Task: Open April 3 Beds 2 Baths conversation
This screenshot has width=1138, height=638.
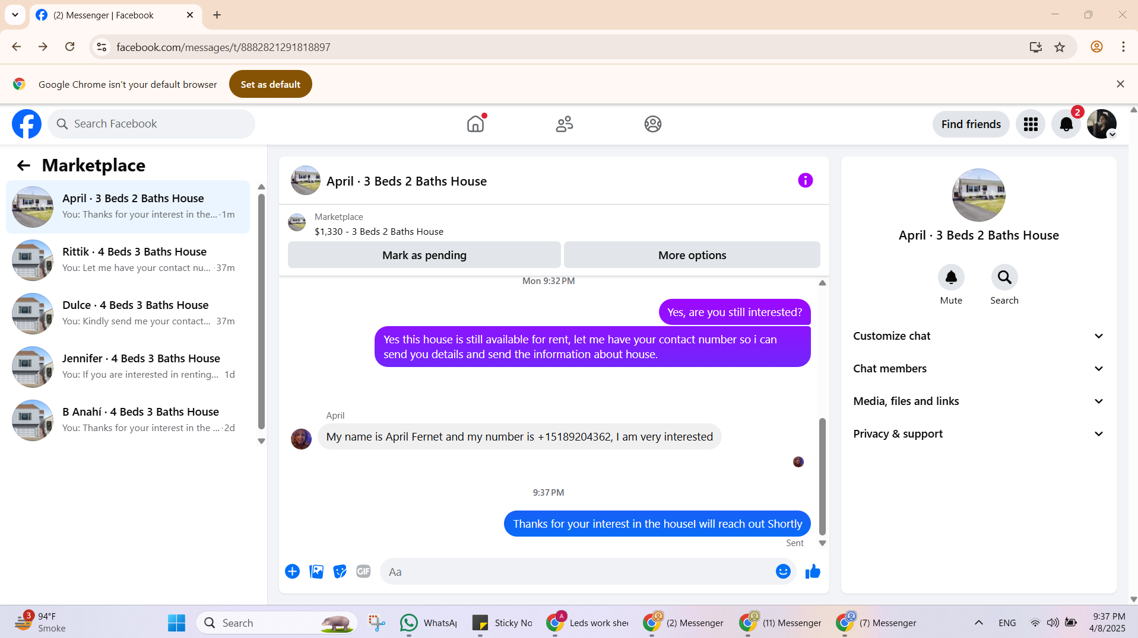Action: [128, 207]
